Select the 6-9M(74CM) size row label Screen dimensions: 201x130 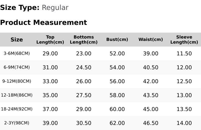pyautogui.click(x=17, y=67)
